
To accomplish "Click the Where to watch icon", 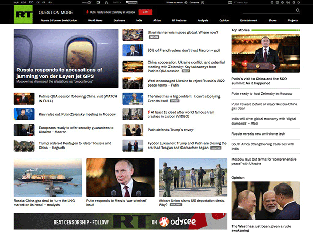I will coord(186,3).
